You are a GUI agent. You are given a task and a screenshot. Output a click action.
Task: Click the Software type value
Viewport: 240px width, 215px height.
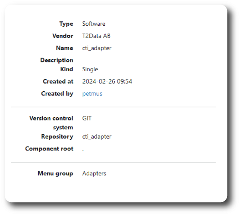tap(94, 24)
